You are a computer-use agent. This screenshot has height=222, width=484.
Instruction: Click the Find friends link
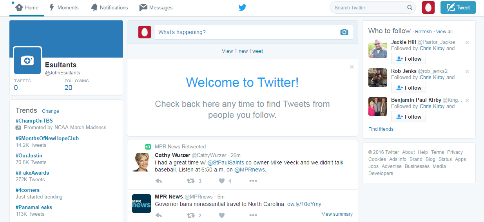click(381, 129)
